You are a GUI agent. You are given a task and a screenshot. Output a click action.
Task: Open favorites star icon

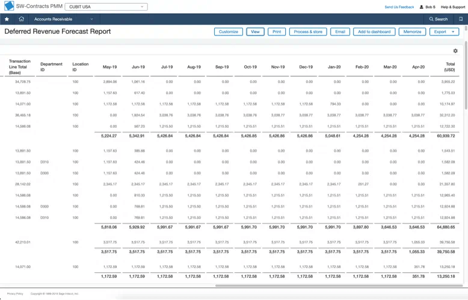click(x=7, y=19)
